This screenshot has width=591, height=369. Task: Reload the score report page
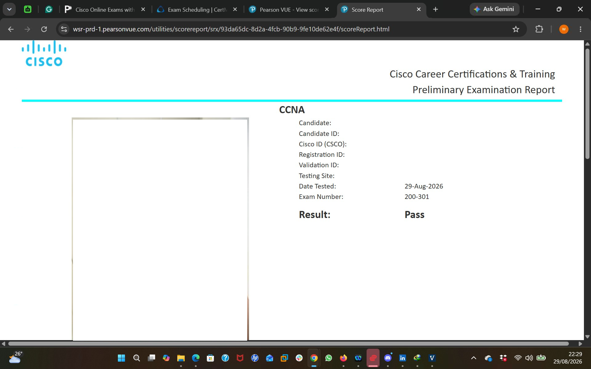[44, 29]
